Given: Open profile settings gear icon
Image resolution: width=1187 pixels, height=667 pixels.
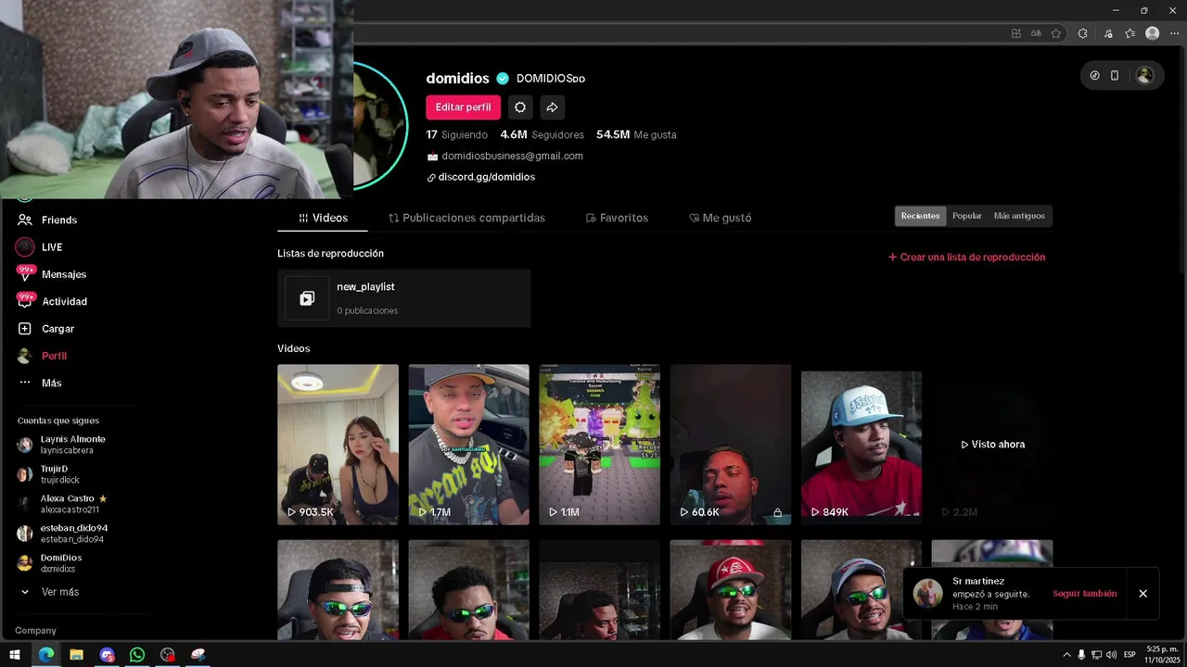Looking at the screenshot, I should coord(520,107).
